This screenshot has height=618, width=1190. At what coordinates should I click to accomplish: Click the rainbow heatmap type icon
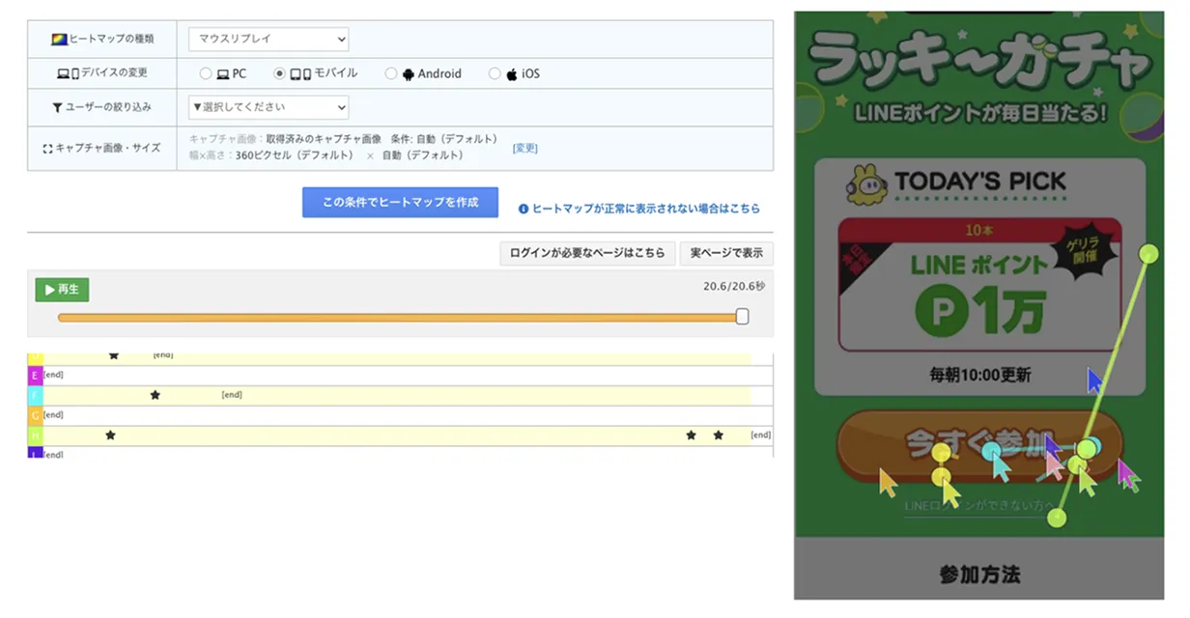(58, 40)
